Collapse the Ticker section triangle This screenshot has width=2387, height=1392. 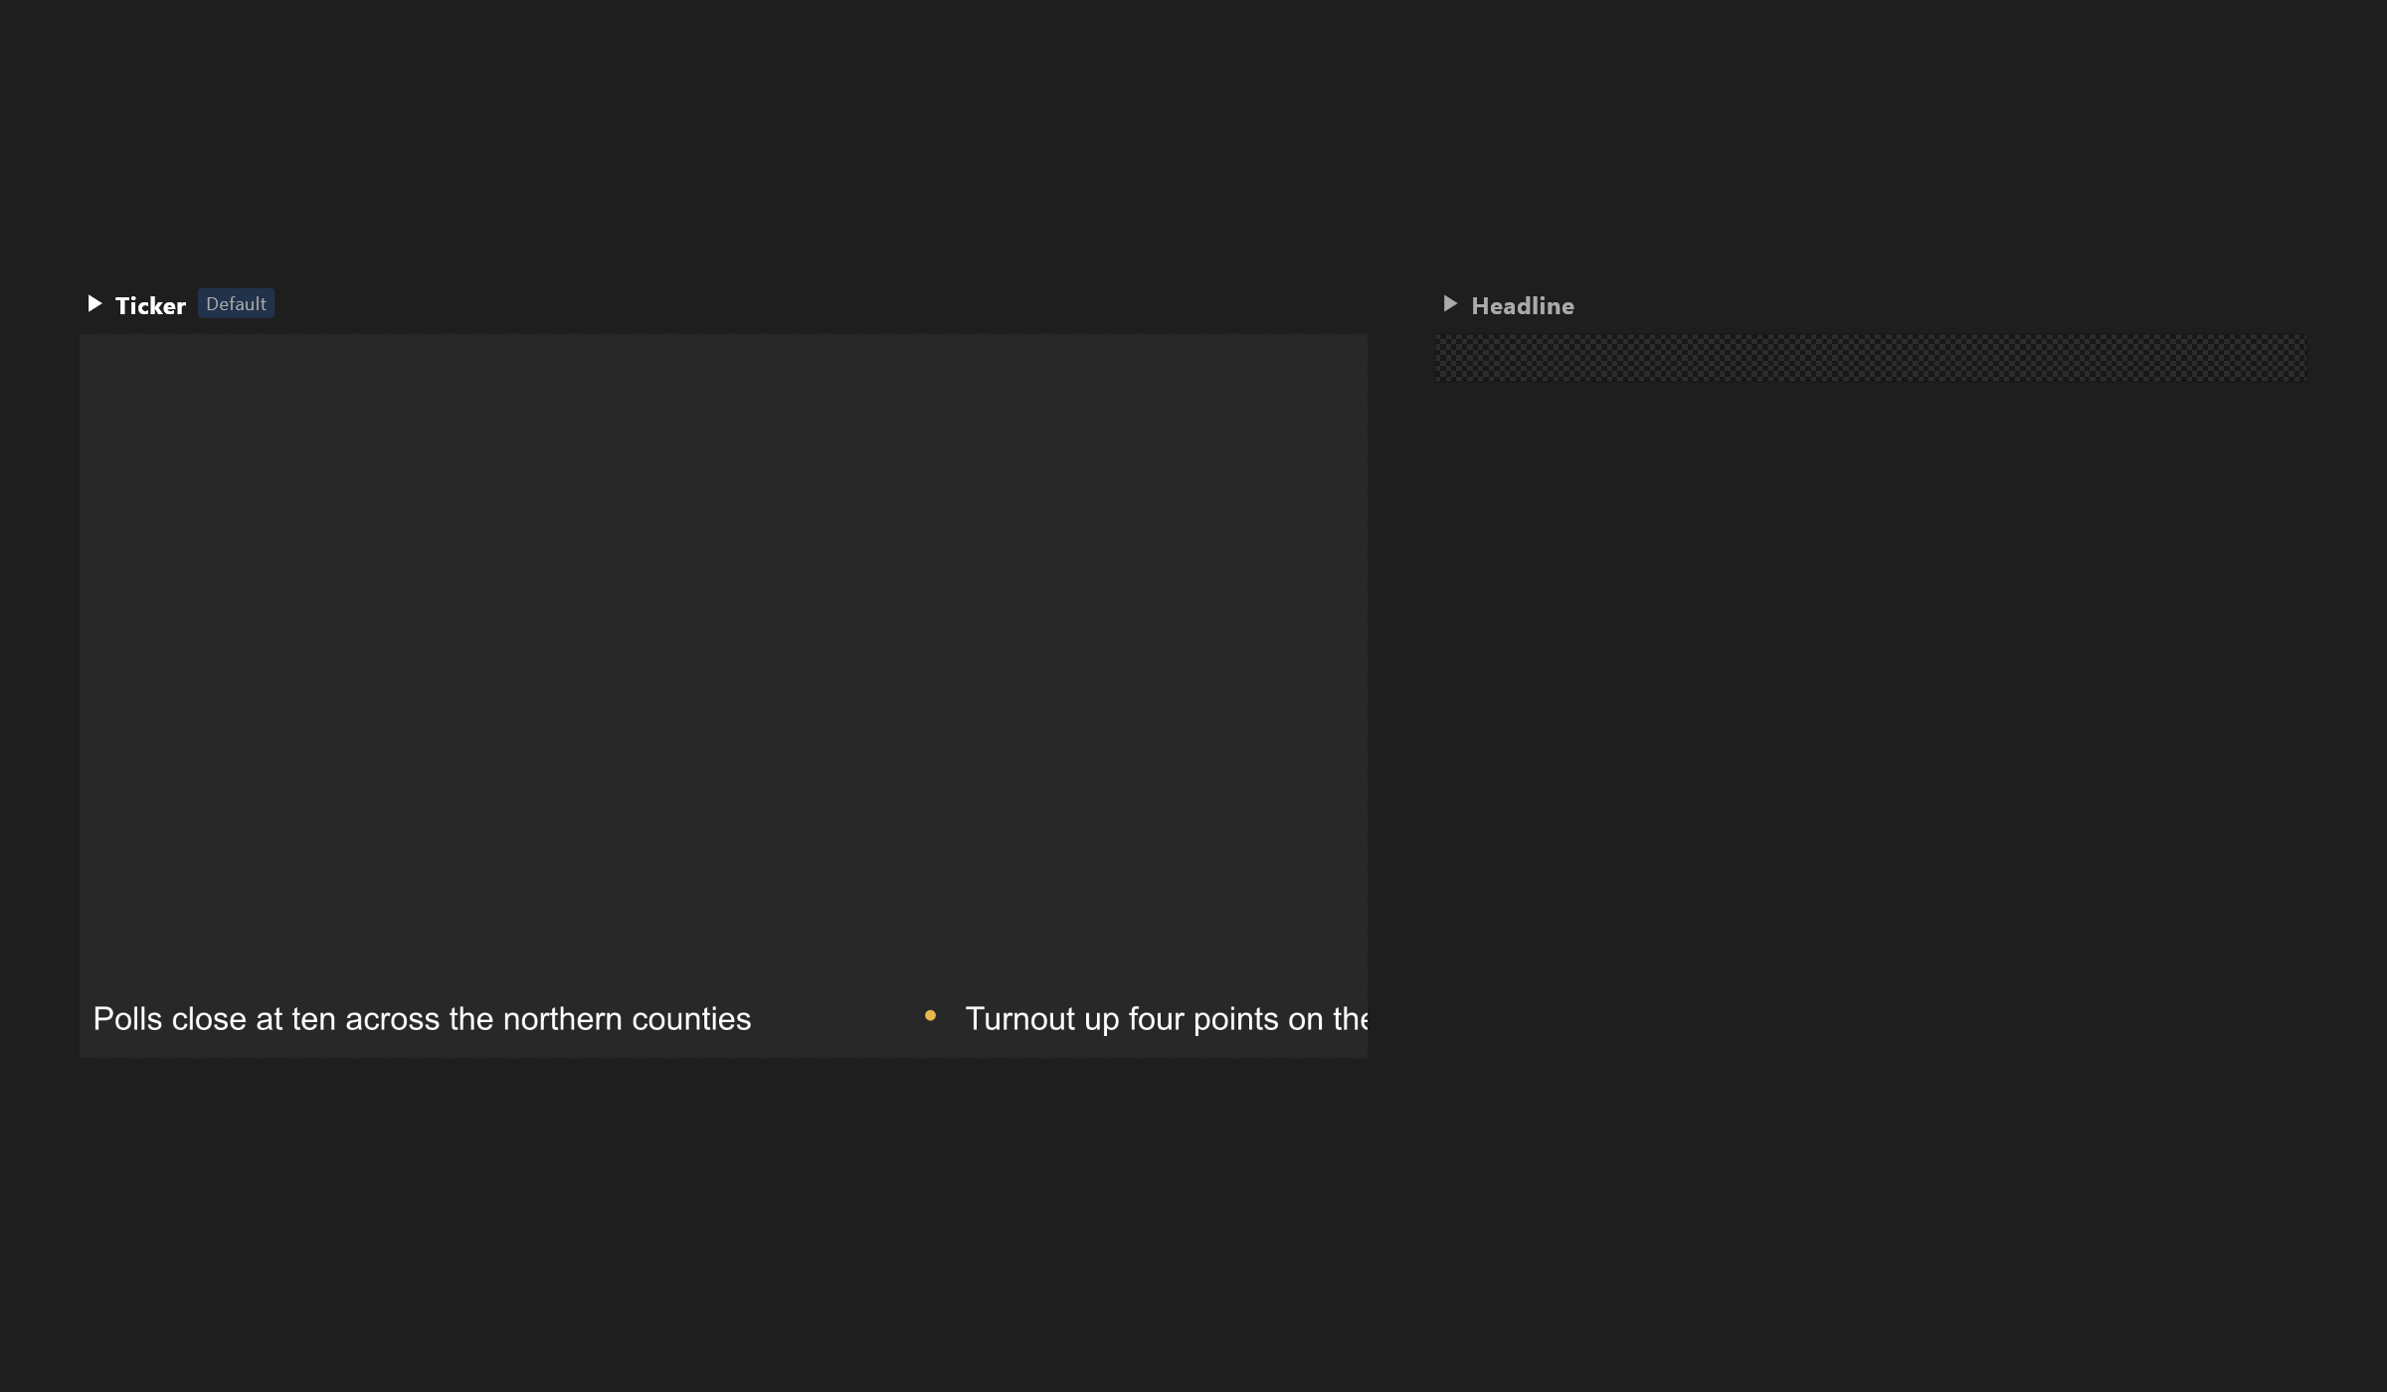(95, 304)
